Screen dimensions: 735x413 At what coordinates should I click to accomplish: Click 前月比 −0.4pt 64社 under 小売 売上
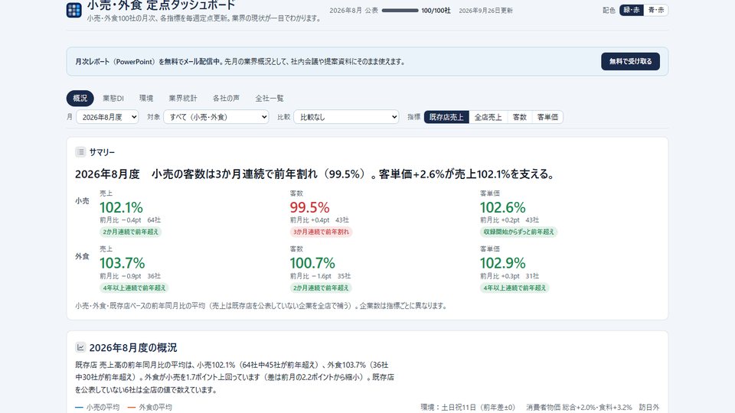point(130,220)
